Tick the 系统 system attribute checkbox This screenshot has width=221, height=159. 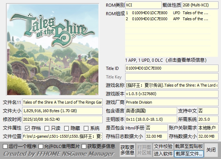87,128
